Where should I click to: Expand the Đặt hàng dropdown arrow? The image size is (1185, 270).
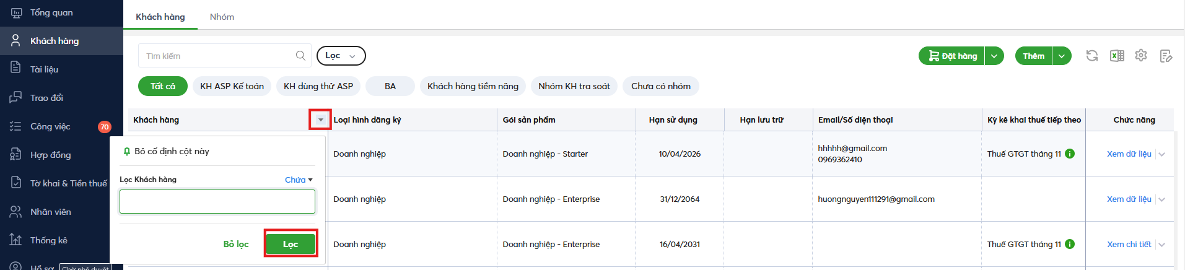pos(994,56)
